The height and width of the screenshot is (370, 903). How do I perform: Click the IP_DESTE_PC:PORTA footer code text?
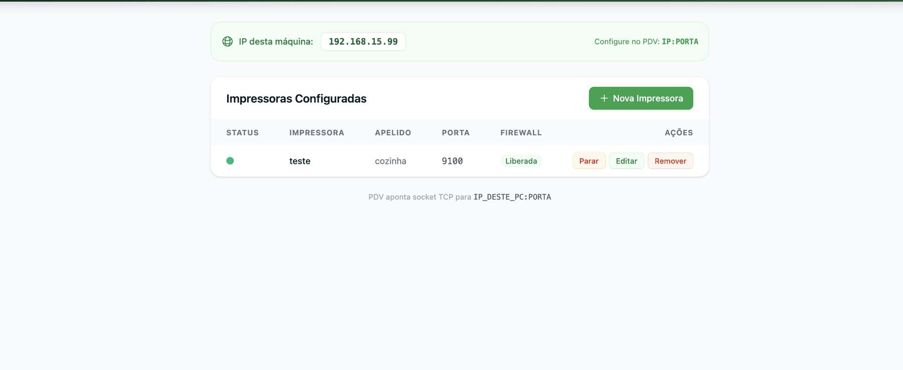512,197
